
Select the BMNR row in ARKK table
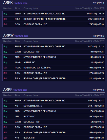pos(54,14)
